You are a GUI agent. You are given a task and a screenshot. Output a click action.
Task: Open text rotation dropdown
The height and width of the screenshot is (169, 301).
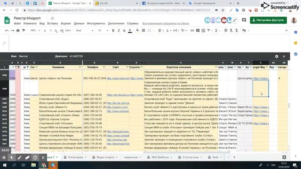184,31
